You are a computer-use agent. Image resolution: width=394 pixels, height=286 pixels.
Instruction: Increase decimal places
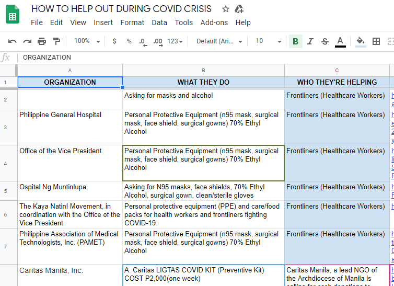click(x=158, y=42)
